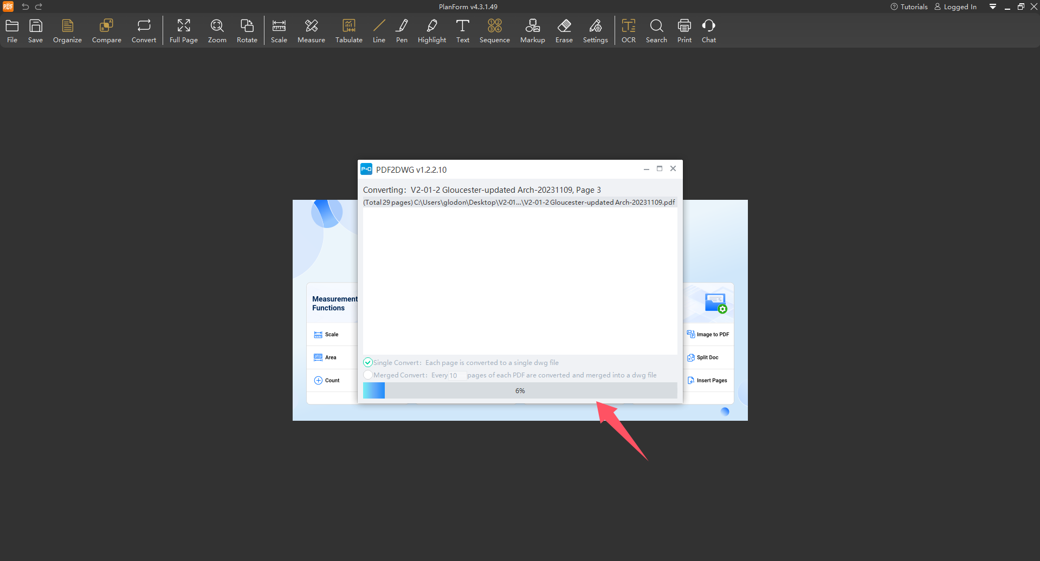The image size is (1040, 561).
Task: Click the Tabulate toolbar icon
Action: click(348, 31)
